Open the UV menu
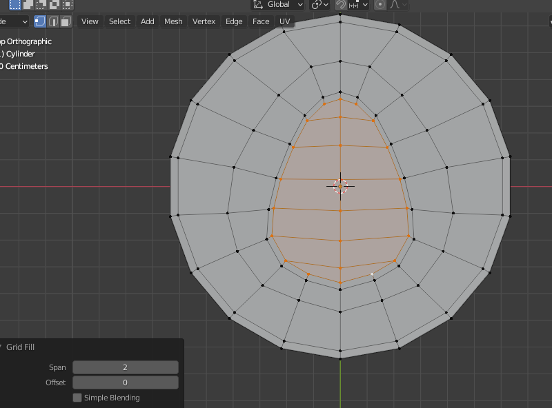 point(284,21)
